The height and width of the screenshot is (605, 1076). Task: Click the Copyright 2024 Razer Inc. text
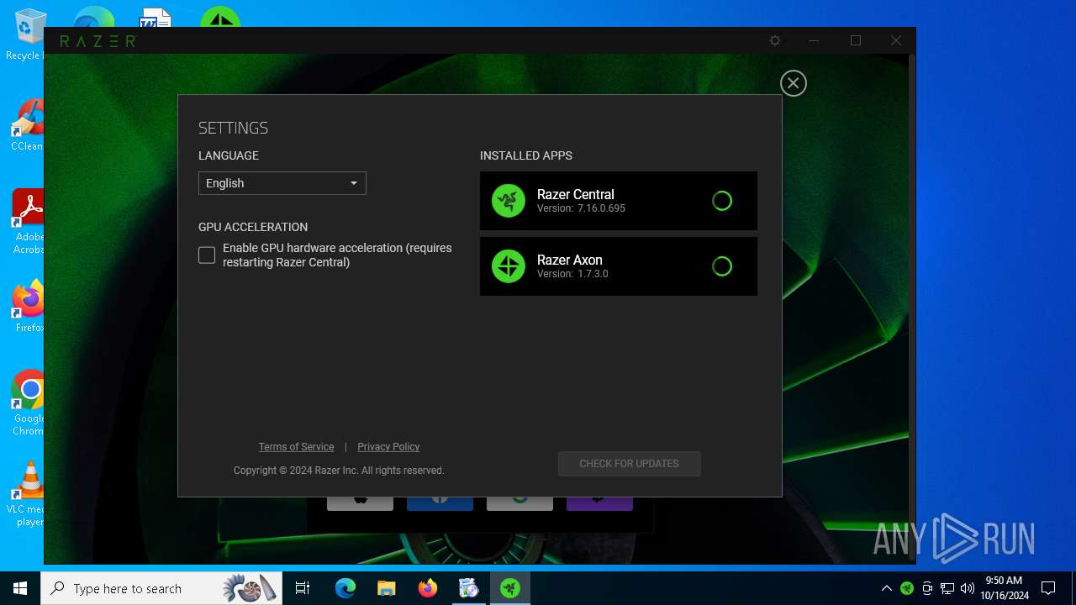(339, 471)
